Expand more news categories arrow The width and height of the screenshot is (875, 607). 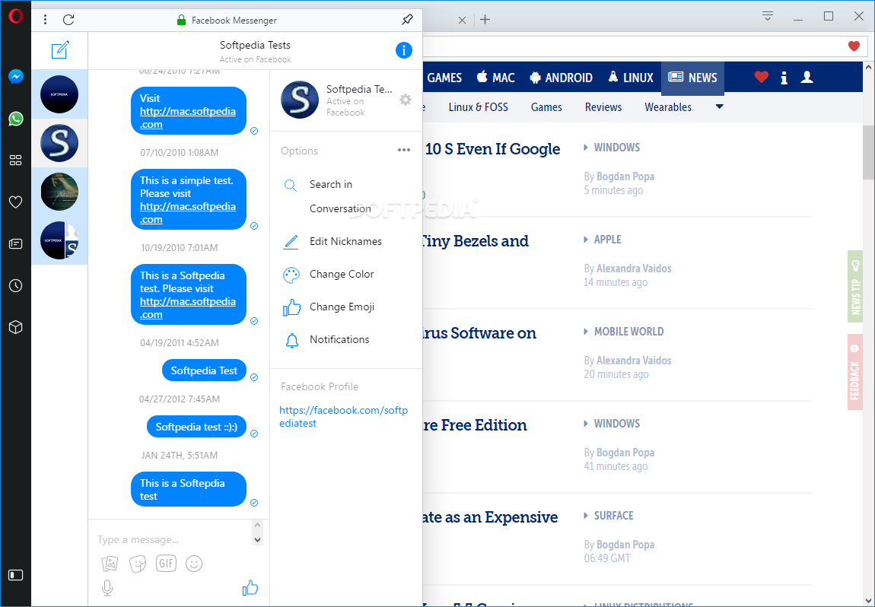[x=719, y=106]
